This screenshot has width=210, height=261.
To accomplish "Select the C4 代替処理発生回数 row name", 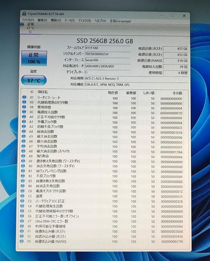I will 49,206.
